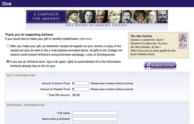Click the document receipt icon

pyautogui.click(x=8, y=46)
